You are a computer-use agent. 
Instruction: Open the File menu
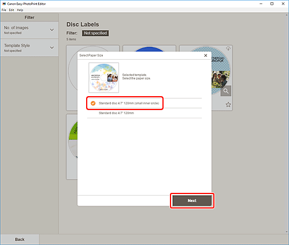point(4,10)
